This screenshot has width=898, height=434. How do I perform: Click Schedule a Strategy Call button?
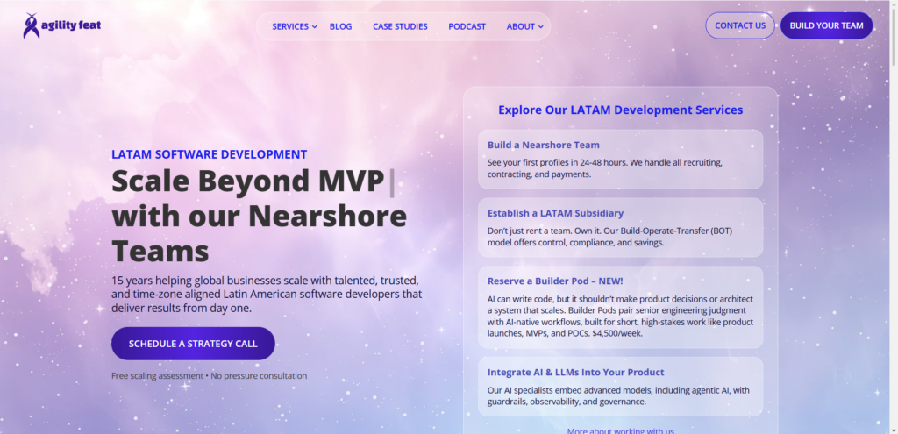pyautogui.click(x=193, y=344)
